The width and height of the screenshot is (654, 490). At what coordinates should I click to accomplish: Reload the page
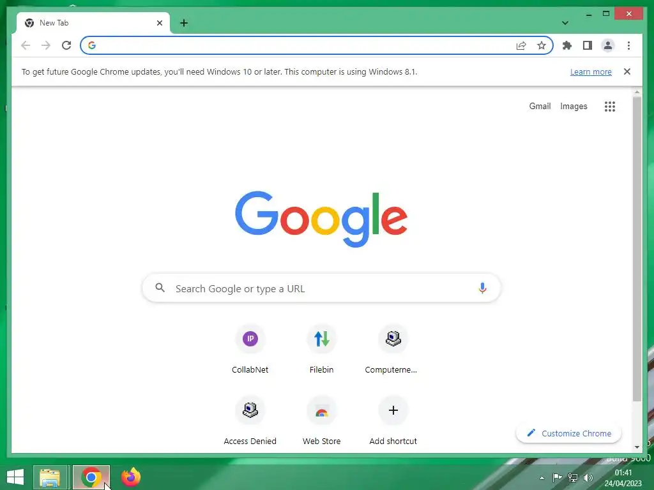(x=66, y=45)
